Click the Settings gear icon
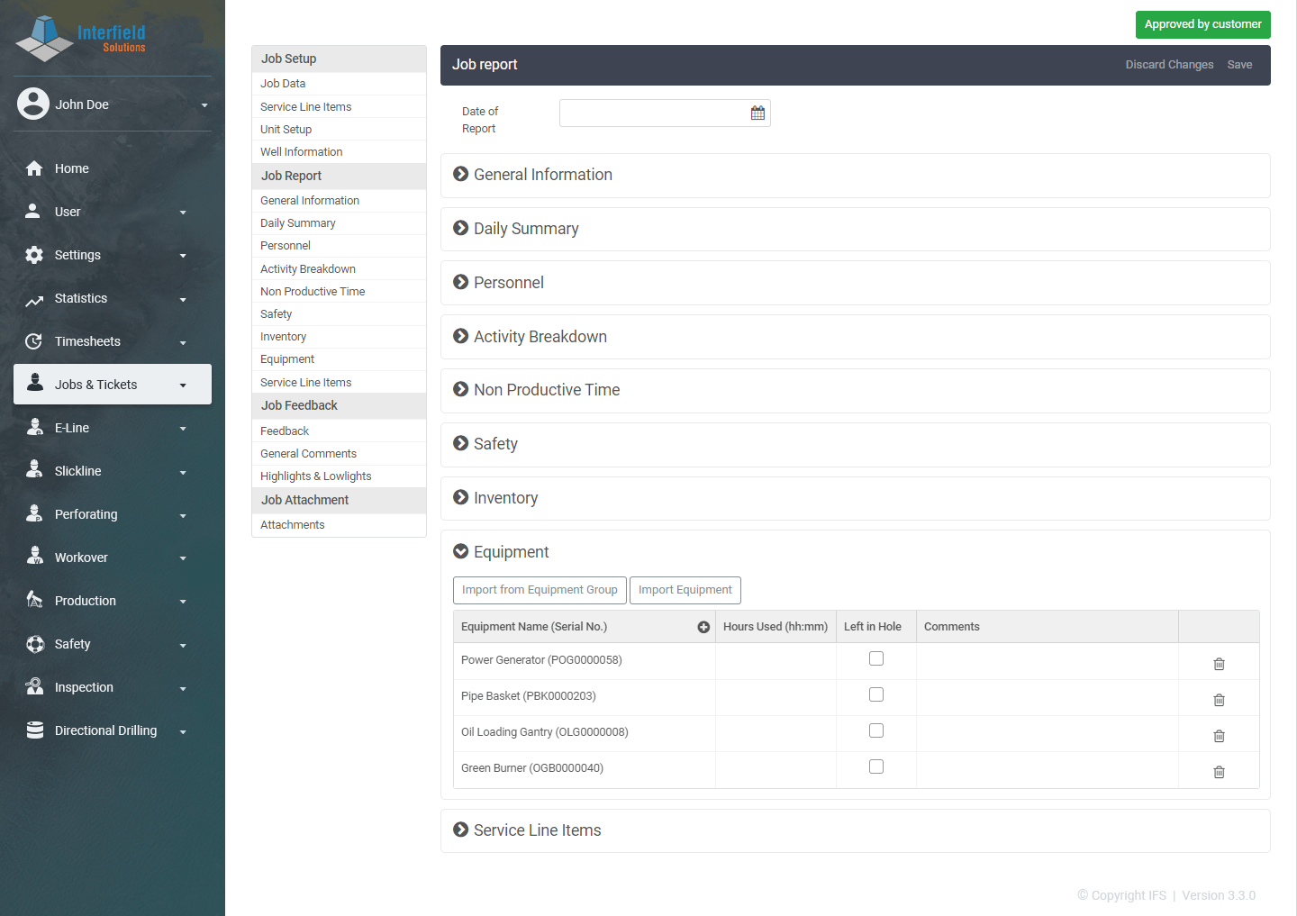1297x916 pixels. 34,255
